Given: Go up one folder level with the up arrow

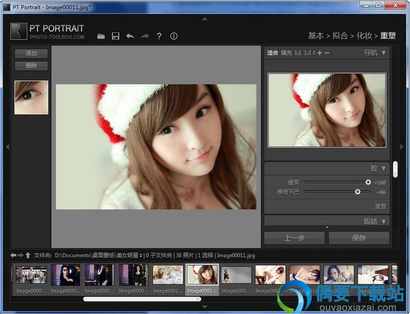Looking at the screenshot, I should tap(28, 255).
